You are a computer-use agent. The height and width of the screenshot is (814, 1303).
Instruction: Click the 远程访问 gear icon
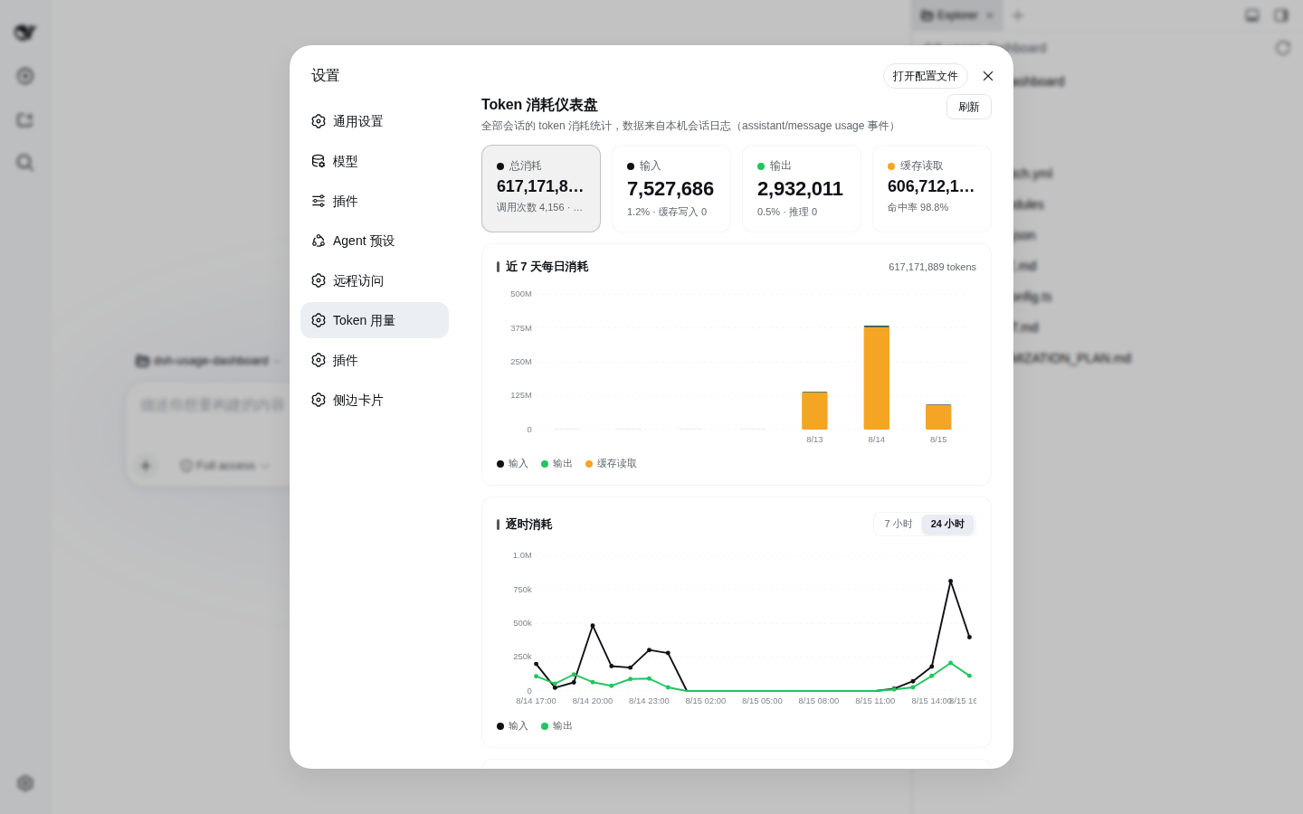pyautogui.click(x=319, y=280)
